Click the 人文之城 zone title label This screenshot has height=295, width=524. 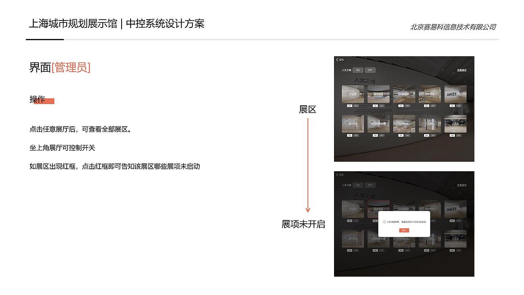346,70
